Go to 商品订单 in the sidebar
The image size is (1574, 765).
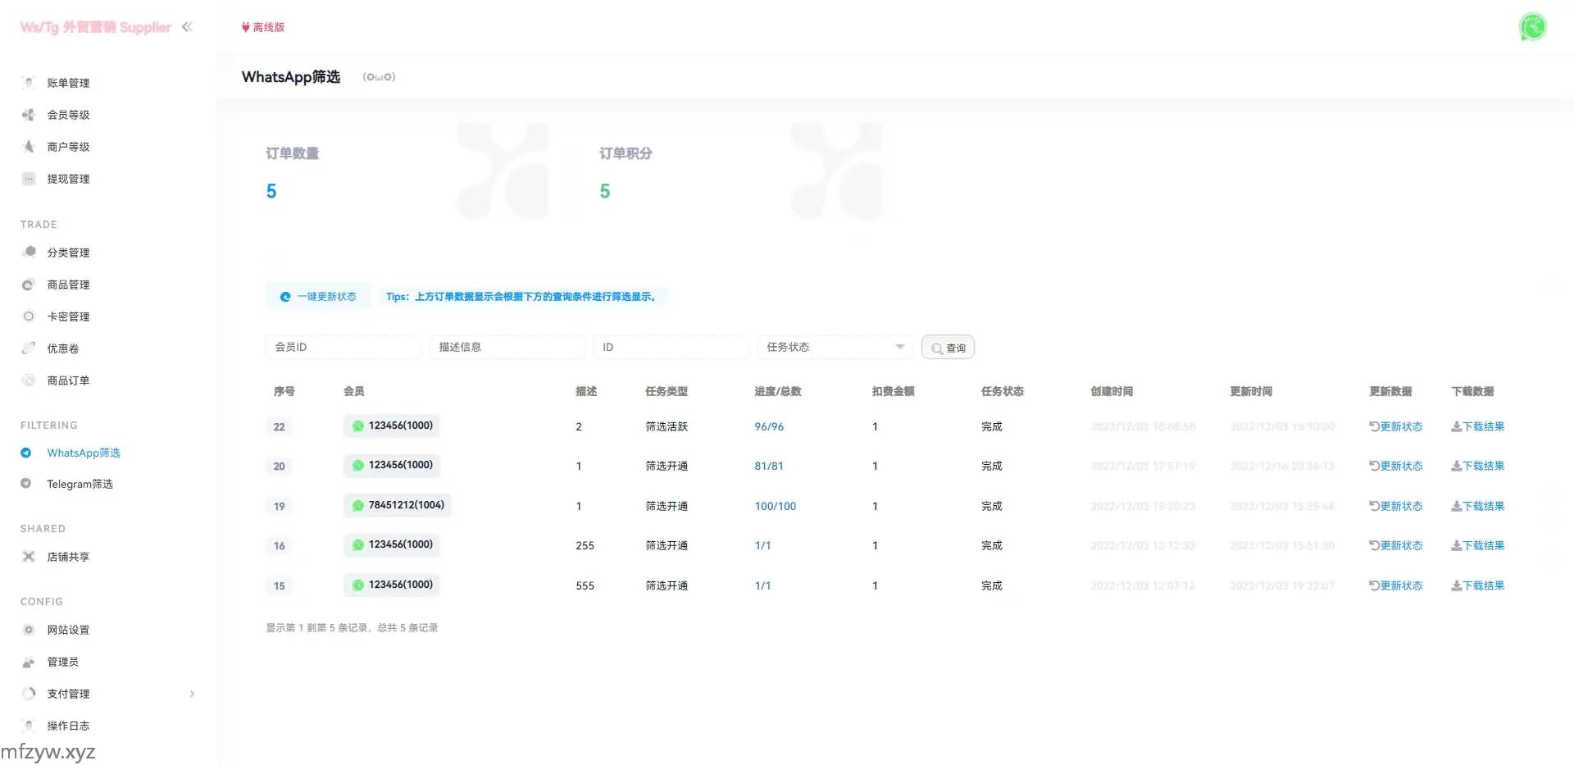click(x=68, y=380)
